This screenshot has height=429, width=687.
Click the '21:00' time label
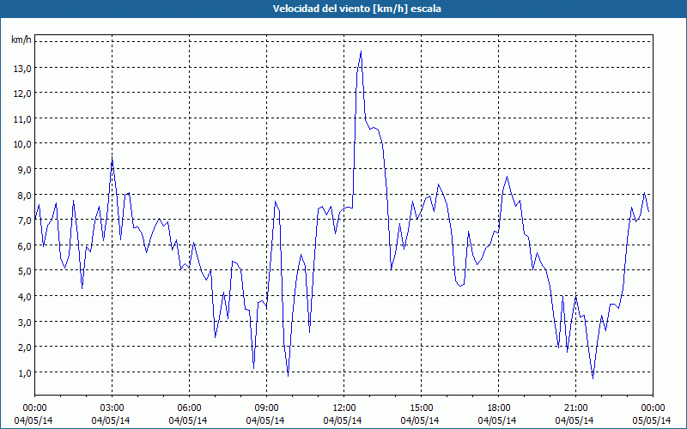tap(575, 408)
